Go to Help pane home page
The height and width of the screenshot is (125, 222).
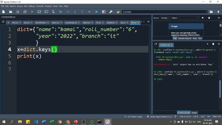[203, 18]
